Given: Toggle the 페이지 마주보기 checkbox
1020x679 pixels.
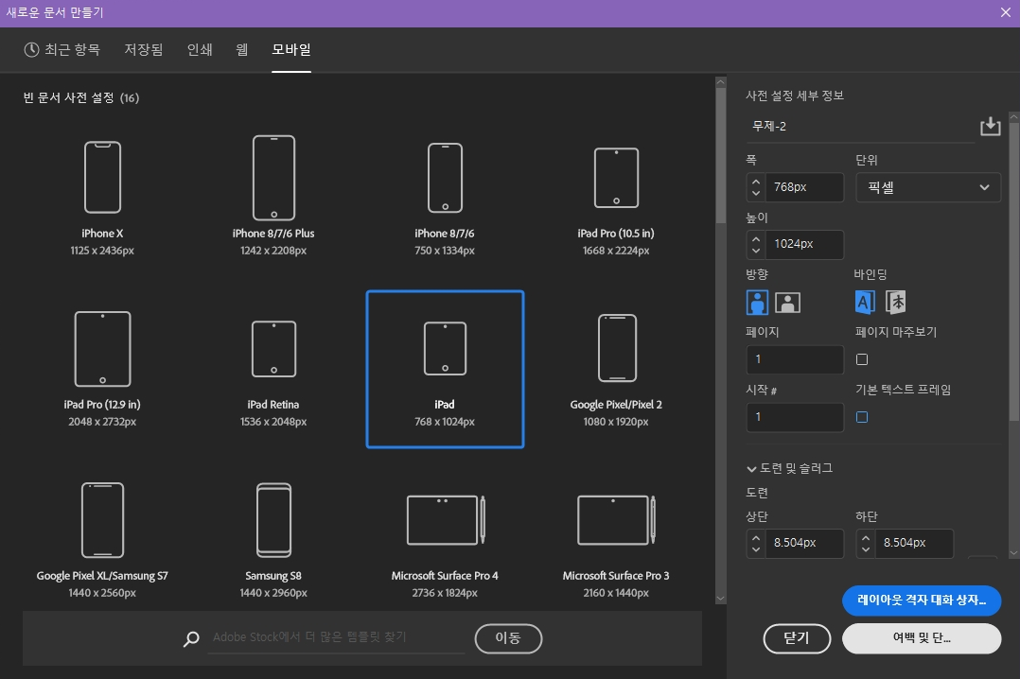Looking at the screenshot, I should (x=862, y=359).
